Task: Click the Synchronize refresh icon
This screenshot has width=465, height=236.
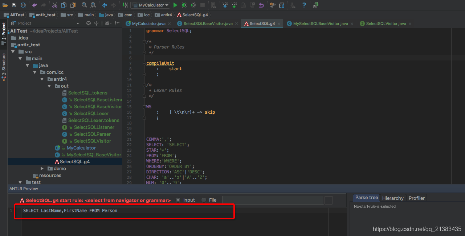Action: coord(23,5)
